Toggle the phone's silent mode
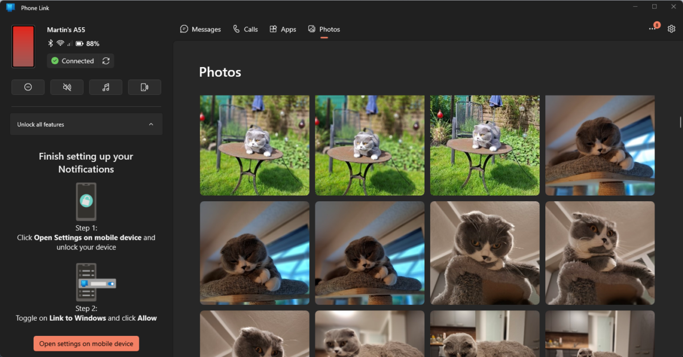Screen dimensions: 683x357 tap(67, 87)
